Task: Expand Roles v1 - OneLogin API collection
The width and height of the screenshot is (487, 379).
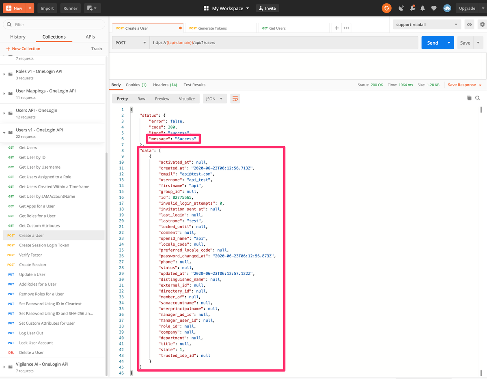Action: (4, 74)
